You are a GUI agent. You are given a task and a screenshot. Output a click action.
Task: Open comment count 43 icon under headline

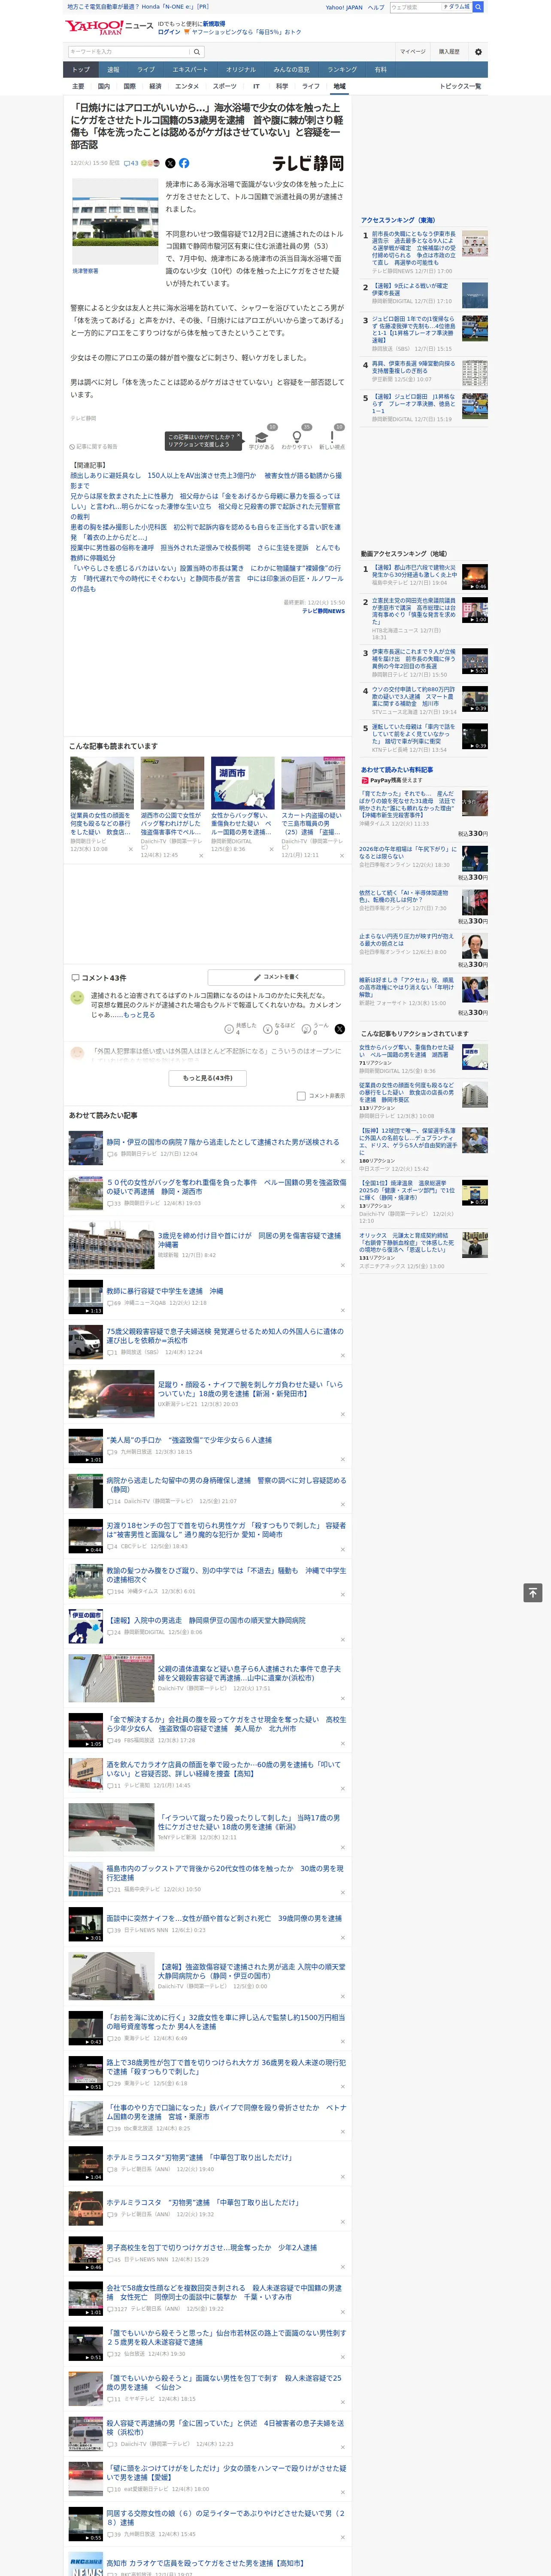click(131, 163)
